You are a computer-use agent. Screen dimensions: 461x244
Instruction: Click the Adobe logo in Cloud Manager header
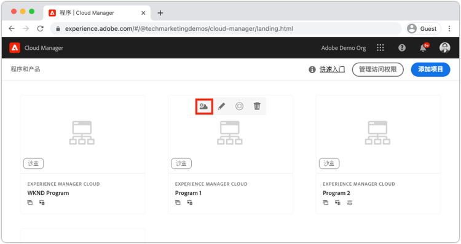(x=15, y=47)
